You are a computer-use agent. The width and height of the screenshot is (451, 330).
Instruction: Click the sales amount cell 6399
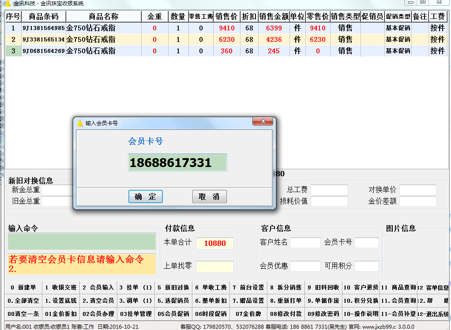coord(274,28)
